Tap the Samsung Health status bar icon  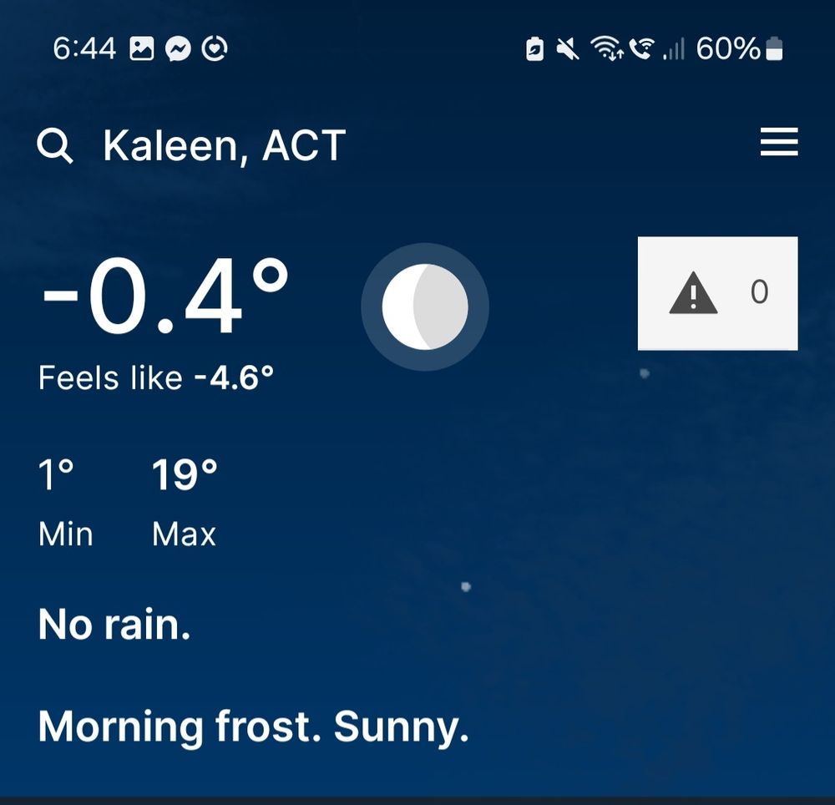215,48
